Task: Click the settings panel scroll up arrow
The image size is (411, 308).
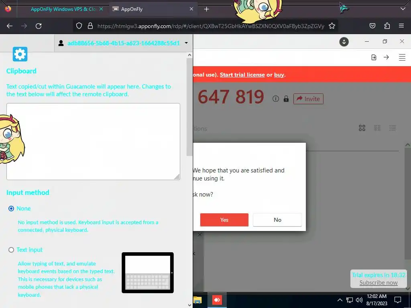Action: 189,55
